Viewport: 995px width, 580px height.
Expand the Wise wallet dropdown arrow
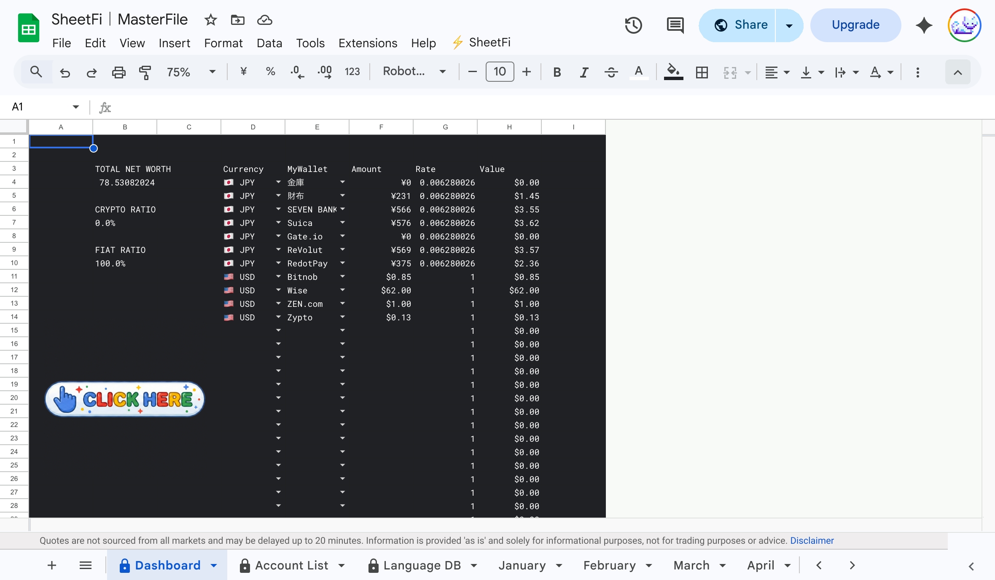342,290
